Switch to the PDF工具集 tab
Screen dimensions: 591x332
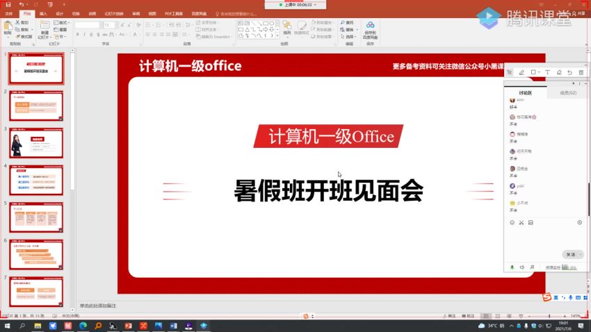coord(174,14)
